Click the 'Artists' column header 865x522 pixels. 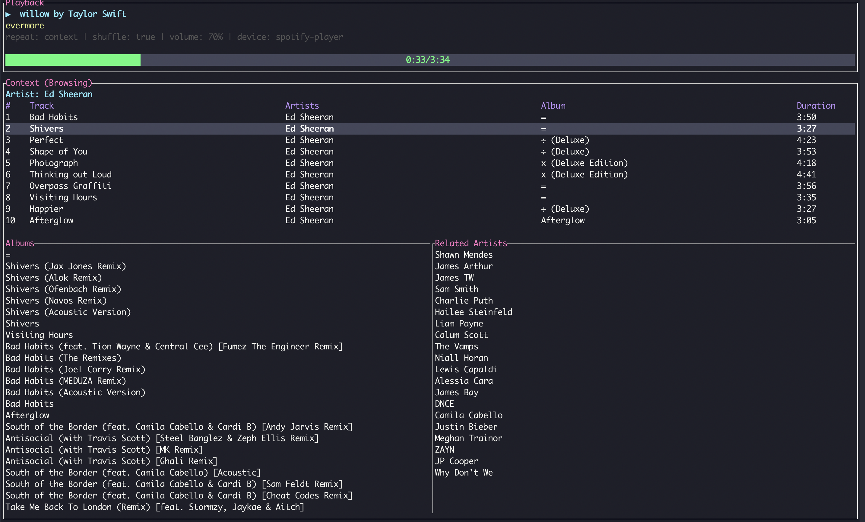[x=302, y=106]
